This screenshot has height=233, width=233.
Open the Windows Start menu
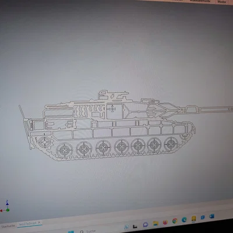71,232
